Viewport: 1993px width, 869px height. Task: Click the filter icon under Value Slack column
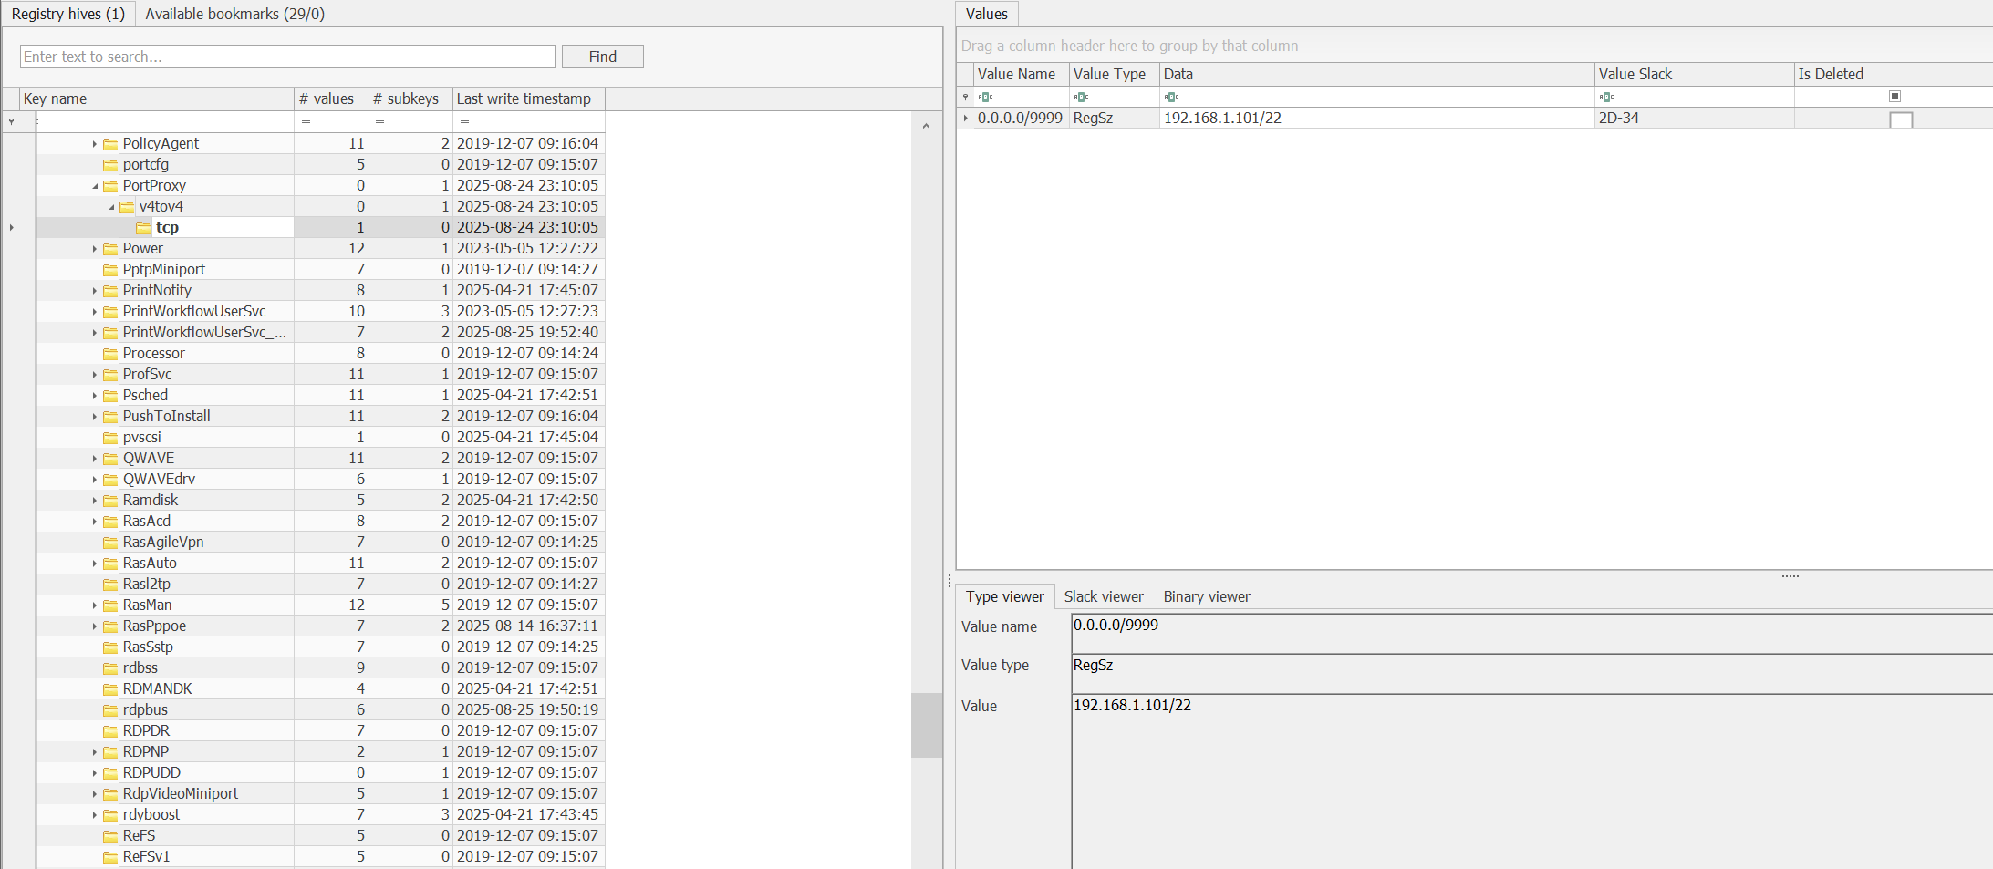click(1607, 97)
